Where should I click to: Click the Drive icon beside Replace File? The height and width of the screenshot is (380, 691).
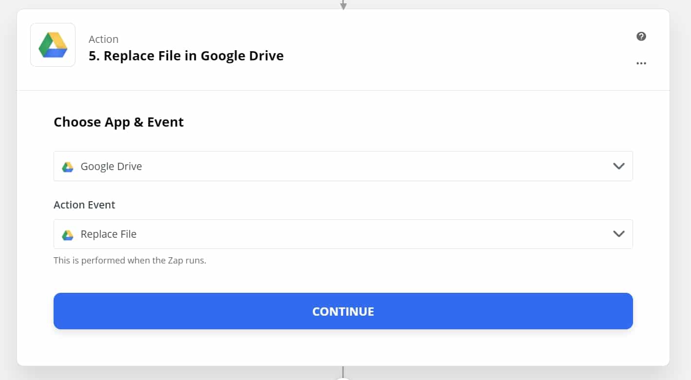pyautogui.click(x=68, y=235)
